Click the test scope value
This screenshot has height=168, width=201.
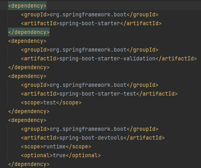tap(50, 103)
